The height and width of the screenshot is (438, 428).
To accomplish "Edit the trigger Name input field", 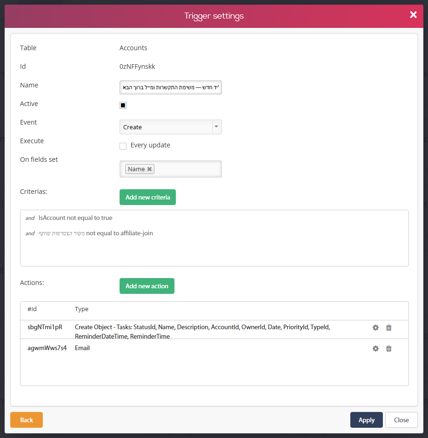I will point(171,87).
